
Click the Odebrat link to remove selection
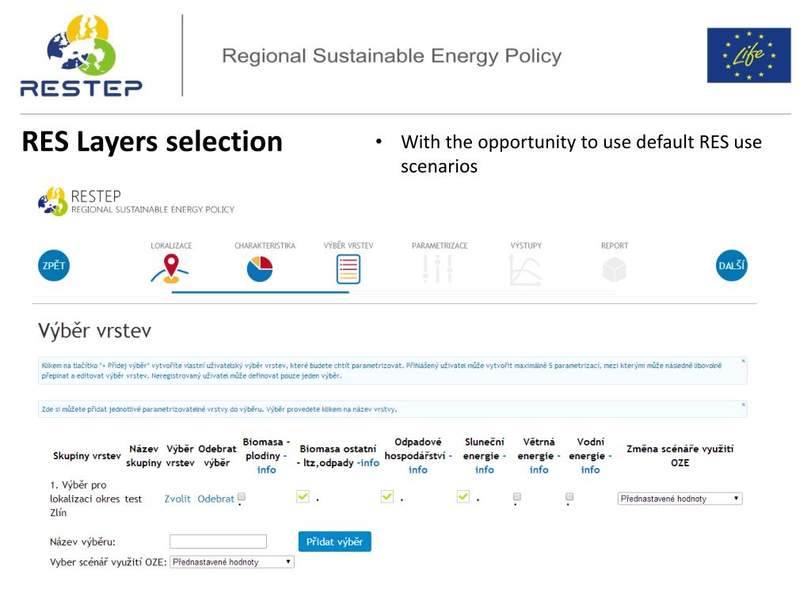pos(215,499)
